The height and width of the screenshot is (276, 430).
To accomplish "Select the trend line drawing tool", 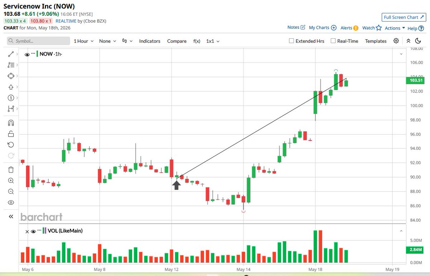I will click(11, 54).
